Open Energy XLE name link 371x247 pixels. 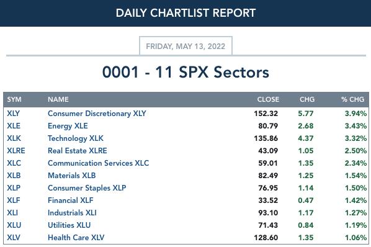click(x=68, y=126)
